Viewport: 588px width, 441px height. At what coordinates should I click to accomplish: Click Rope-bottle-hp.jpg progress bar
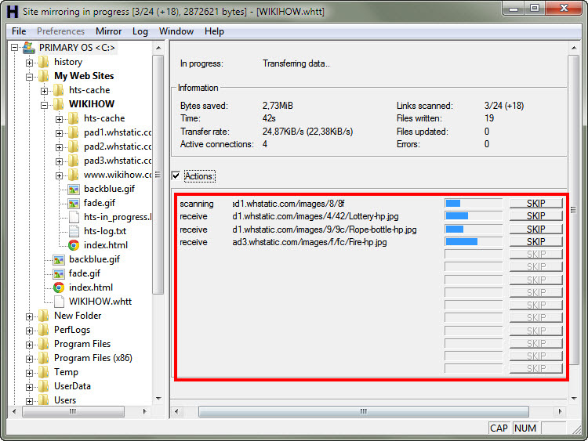coord(474,229)
